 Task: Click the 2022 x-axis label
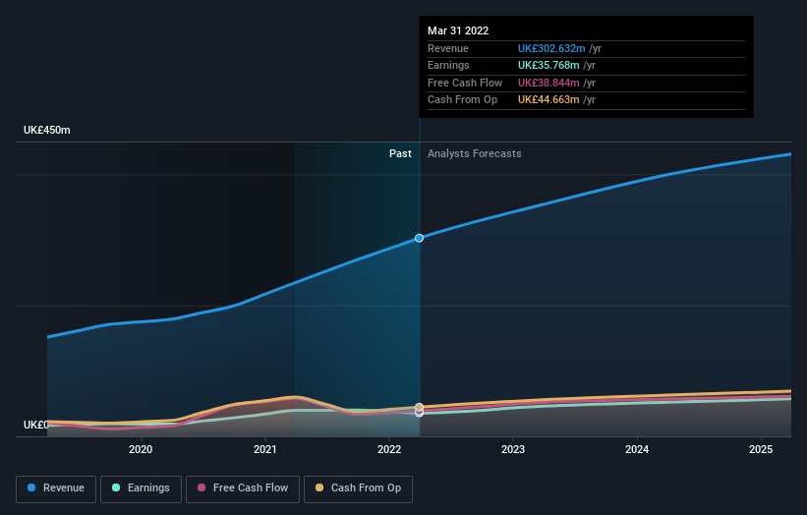point(389,450)
